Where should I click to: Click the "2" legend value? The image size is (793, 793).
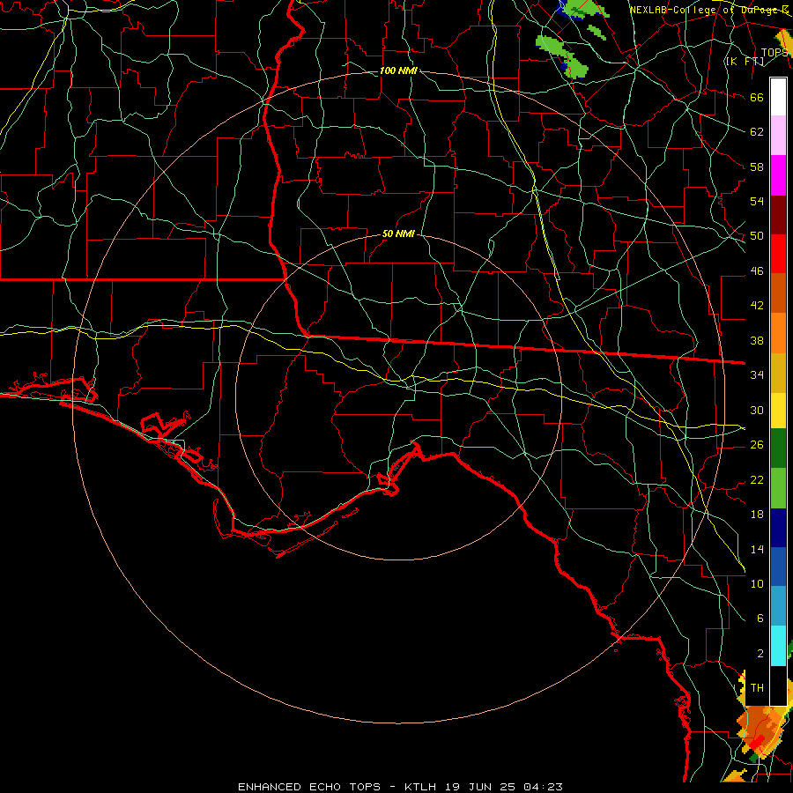click(x=760, y=654)
